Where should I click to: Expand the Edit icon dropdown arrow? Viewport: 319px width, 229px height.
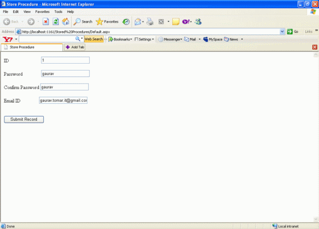[168, 22]
